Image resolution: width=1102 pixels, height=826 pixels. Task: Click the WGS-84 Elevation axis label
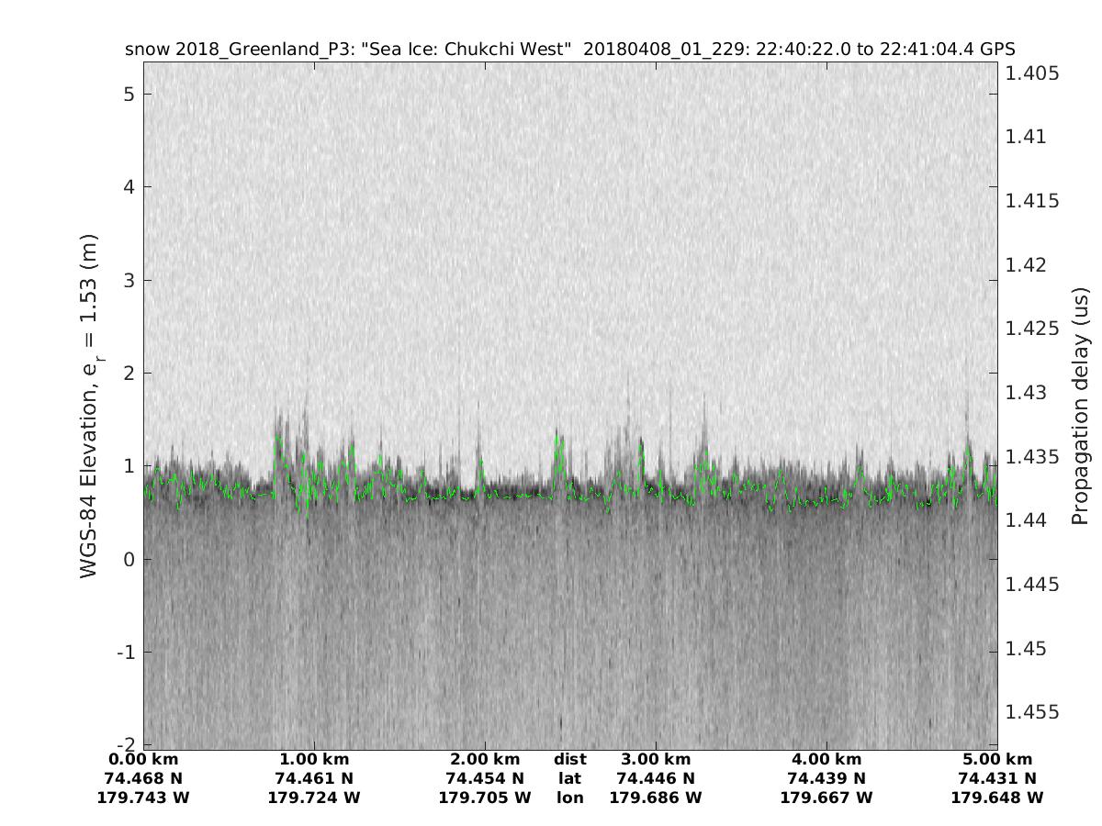(x=89, y=406)
